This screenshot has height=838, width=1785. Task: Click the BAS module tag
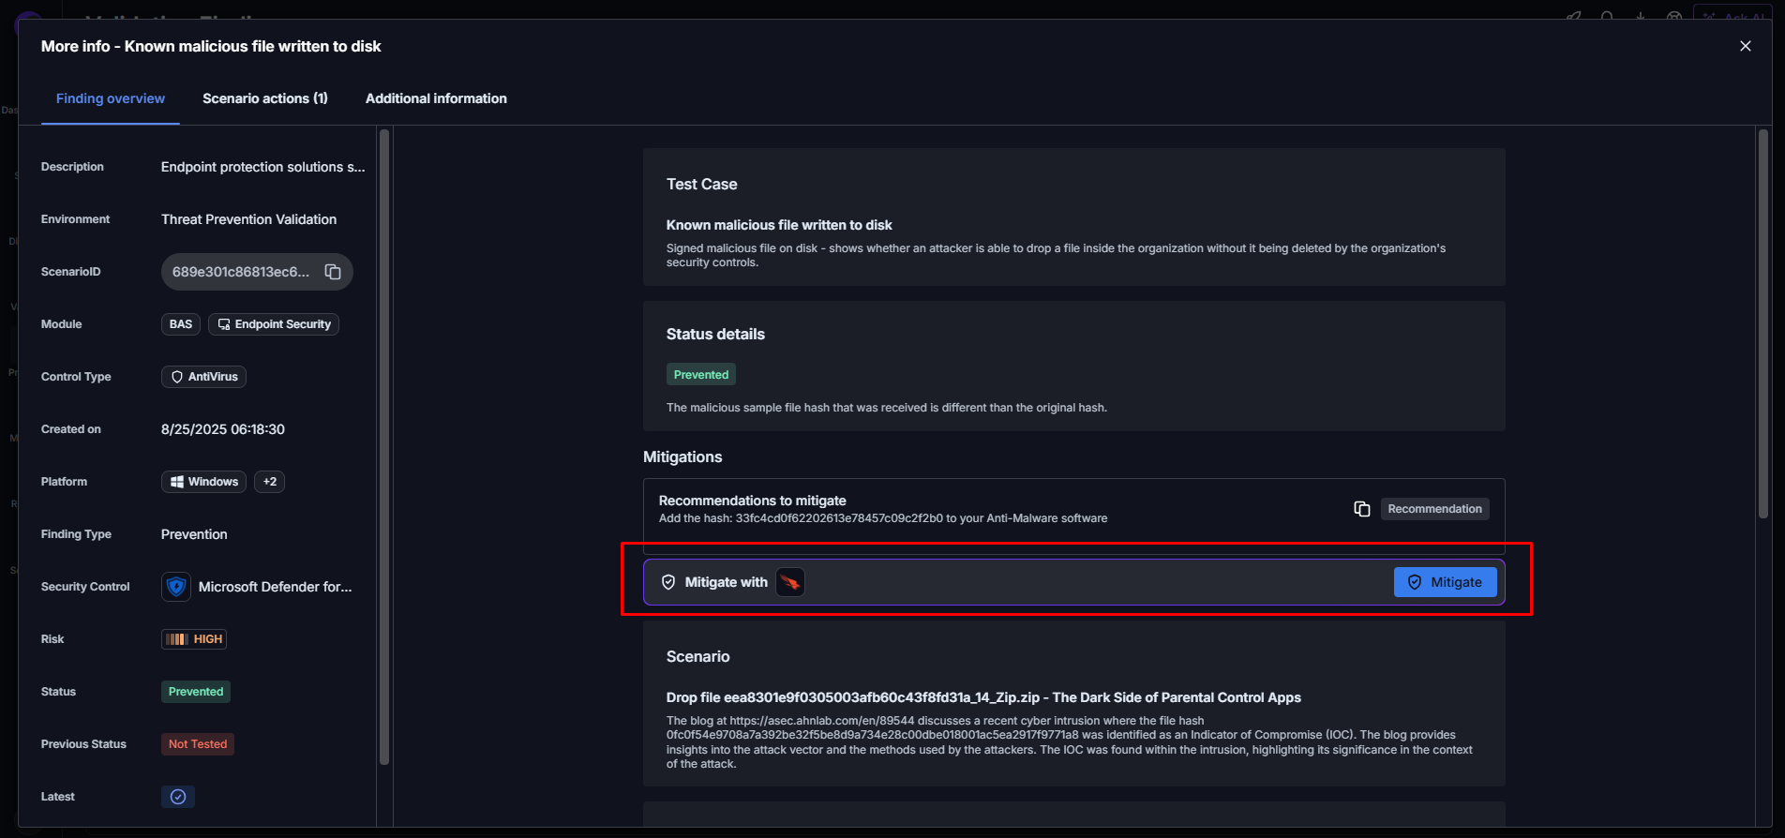[181, 324]
